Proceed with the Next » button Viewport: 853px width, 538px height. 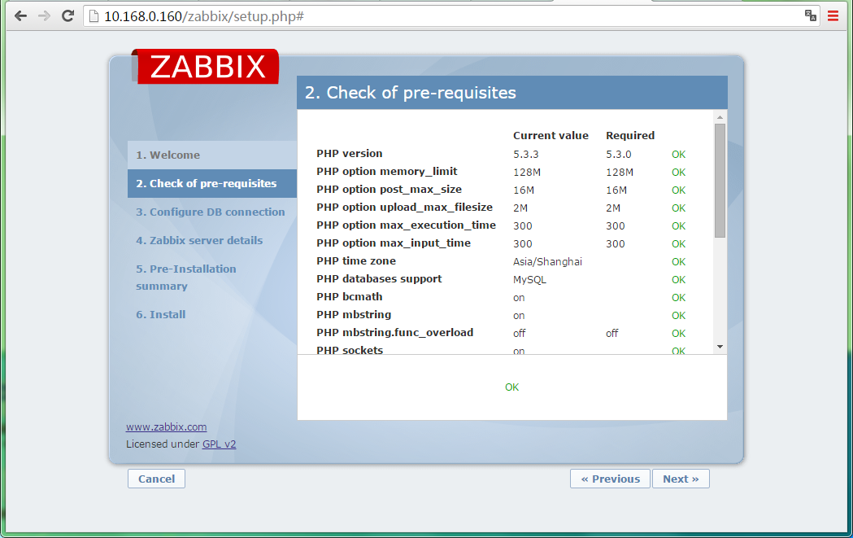tap(681, 479)
